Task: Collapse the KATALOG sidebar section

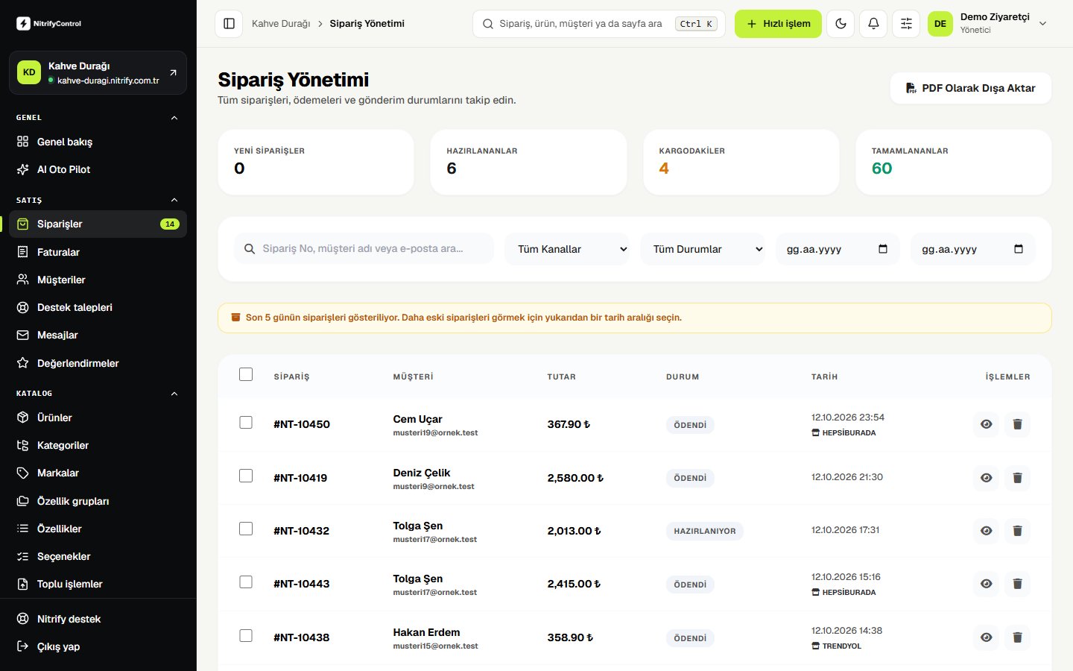Action: 174,394
